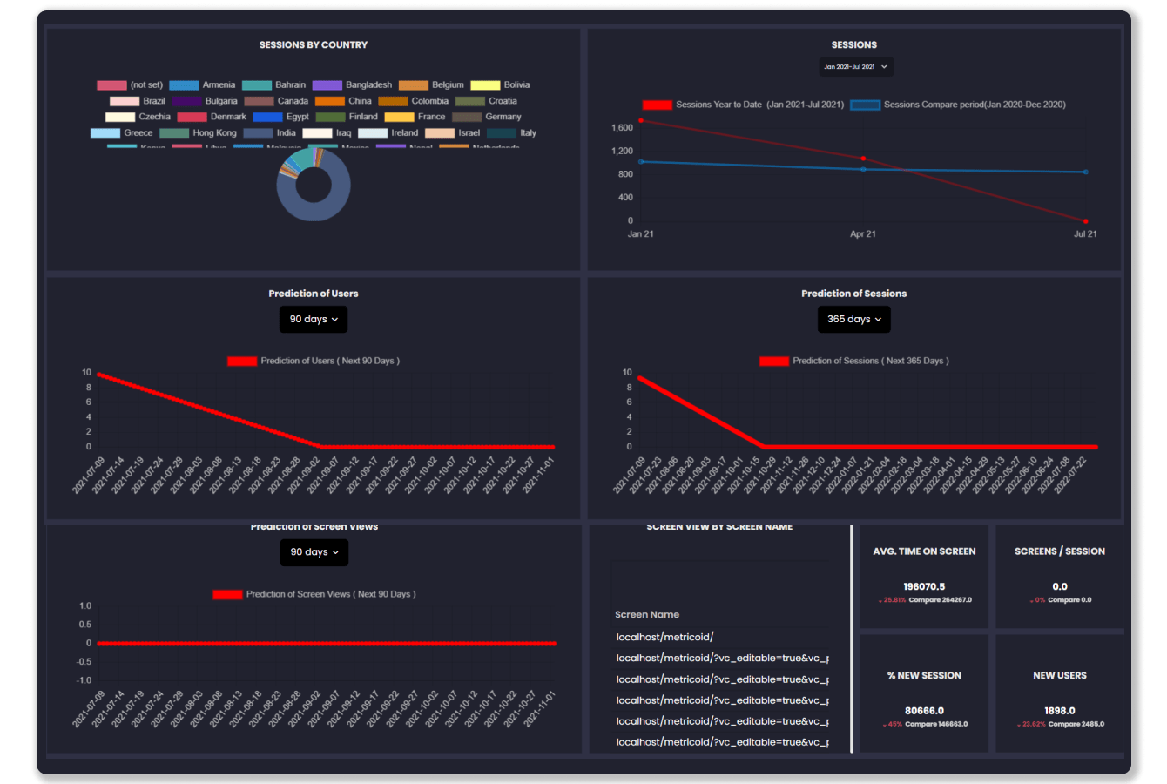Click the value 196070.5
1167x784 pixels.
coord(924,587)
